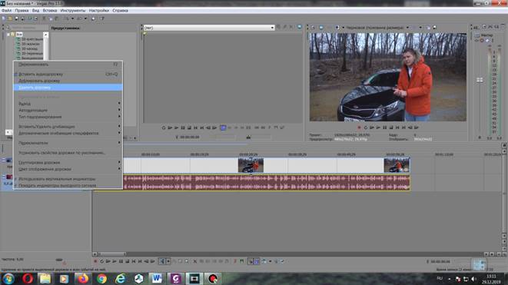508x285 pixels.
Task: Pause the timeline playback
Action: (x=121, y=261)
